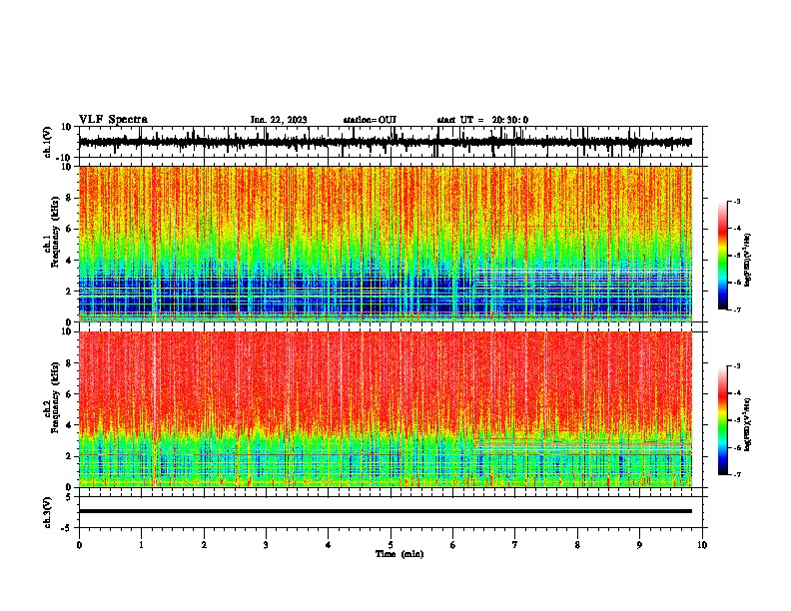
Task: Click the ch.1 spectrogram panel
Action: pyautogui.click(x=386, y=244)
